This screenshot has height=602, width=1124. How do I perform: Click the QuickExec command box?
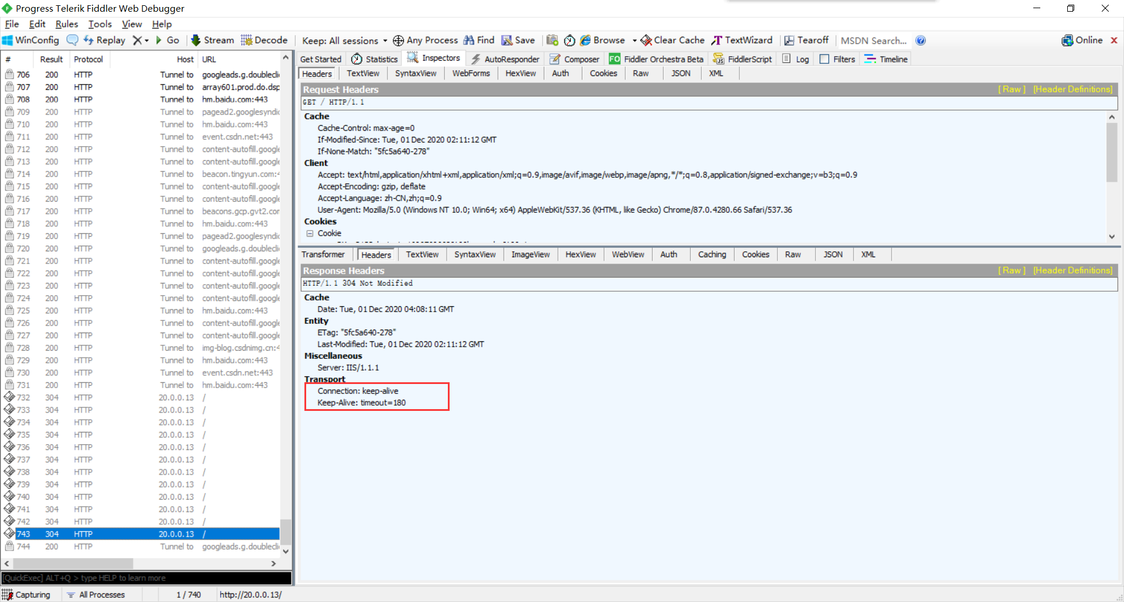[x=146, y=578]
